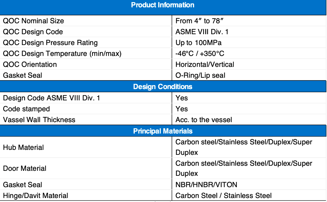Click the Hinge/Davit Material label

pos(36,196)
